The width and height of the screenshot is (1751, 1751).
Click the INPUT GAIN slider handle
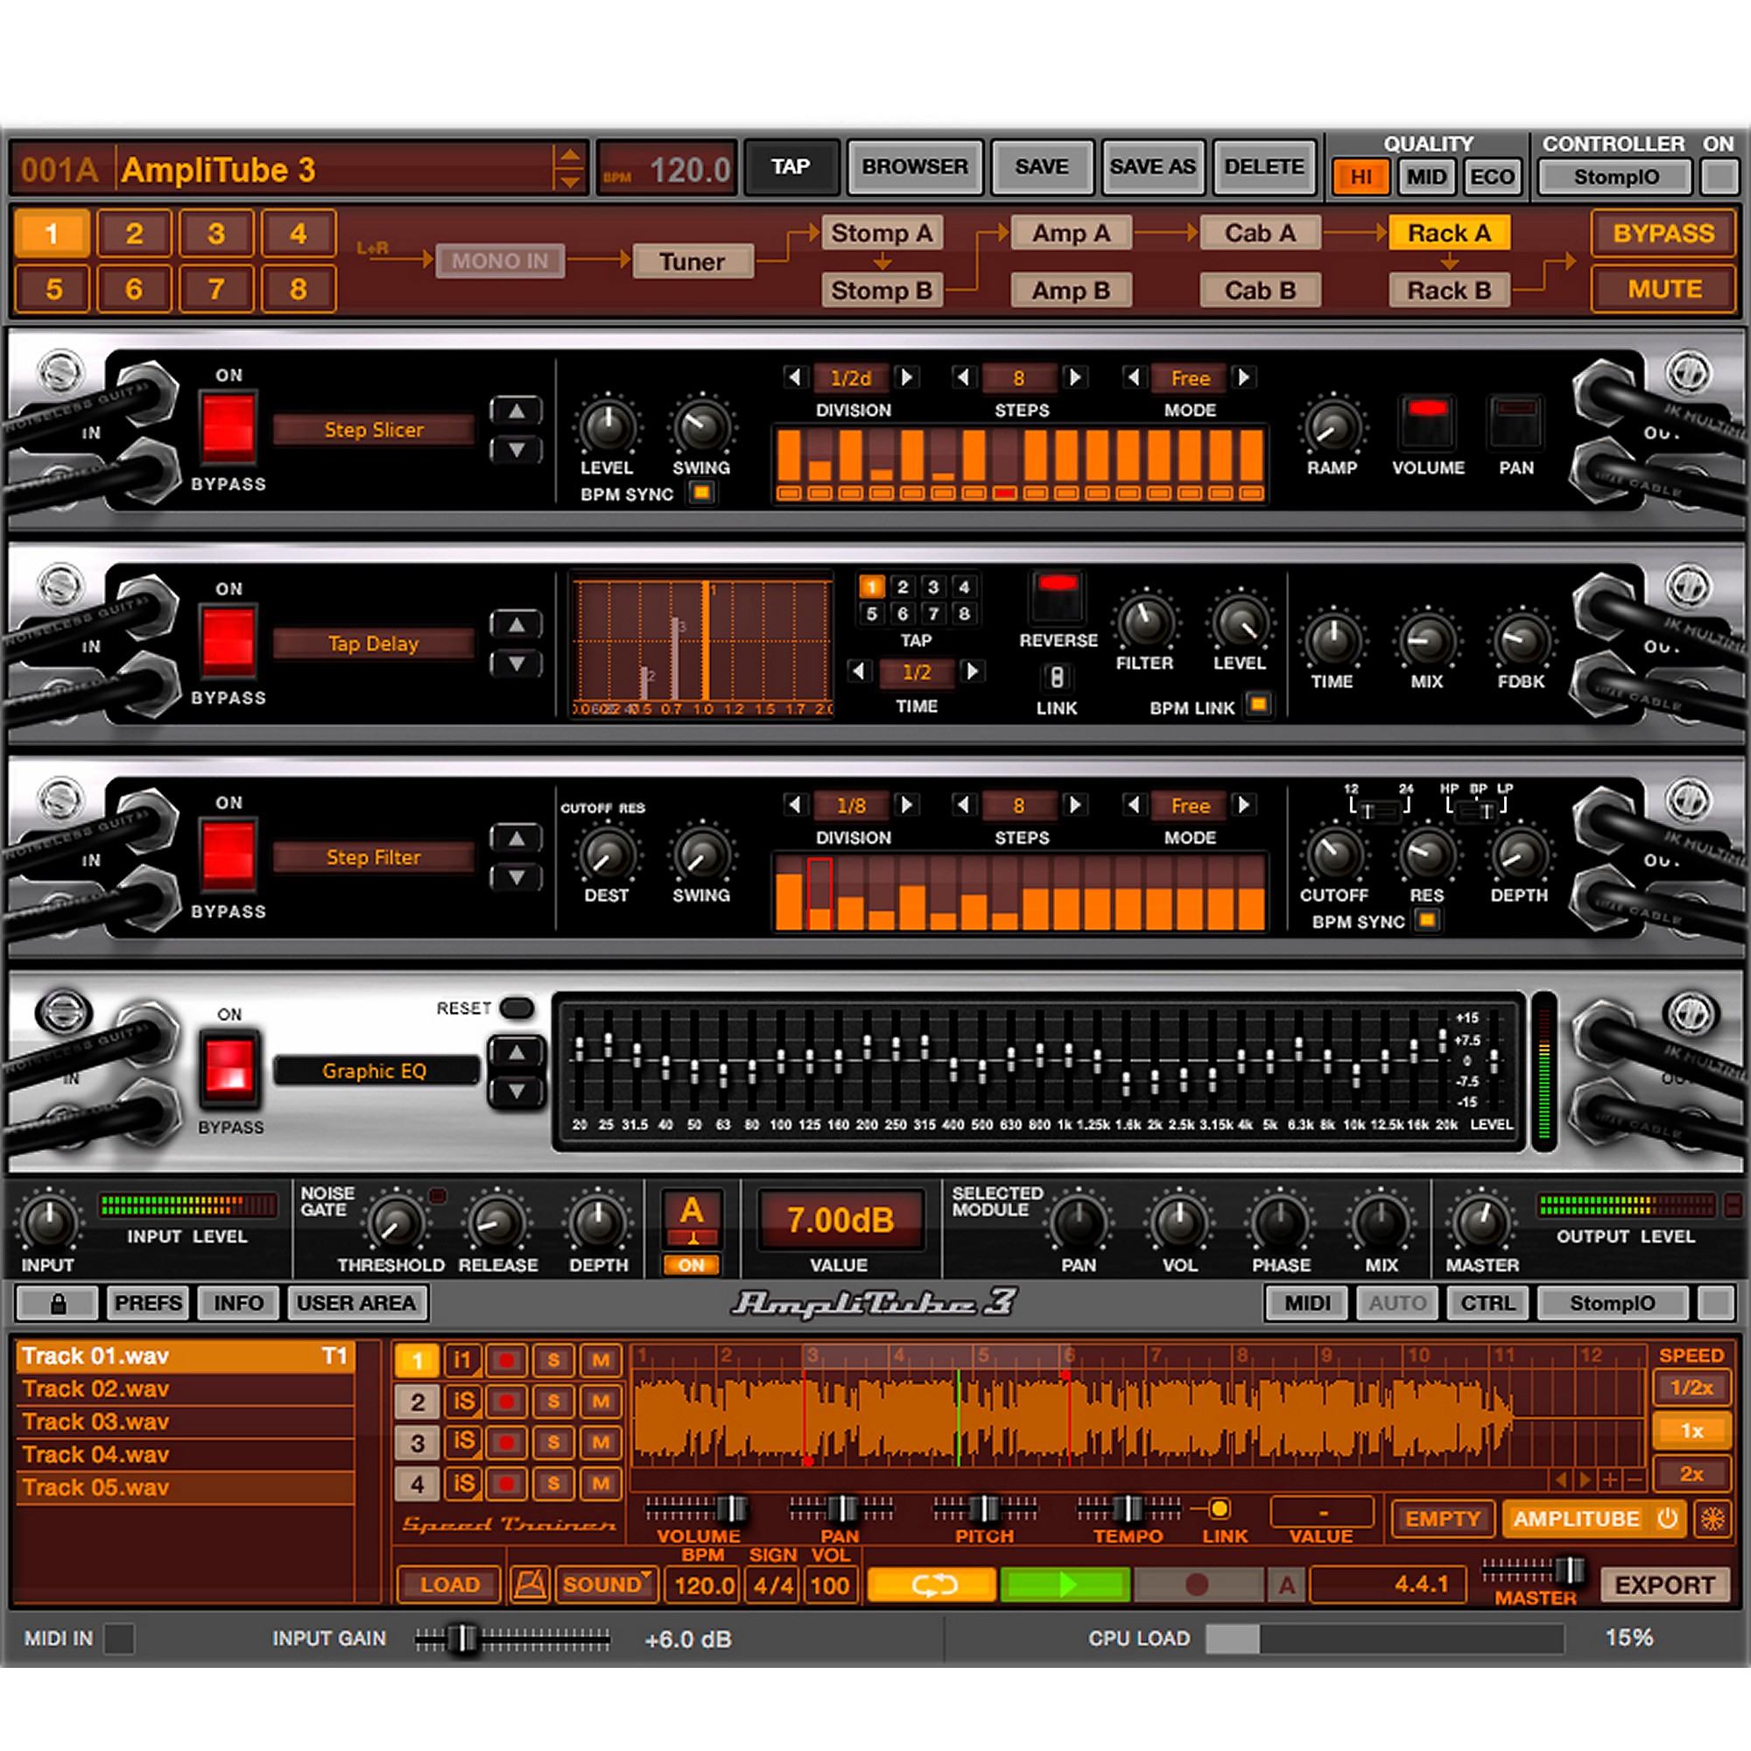coord(464,1639)
